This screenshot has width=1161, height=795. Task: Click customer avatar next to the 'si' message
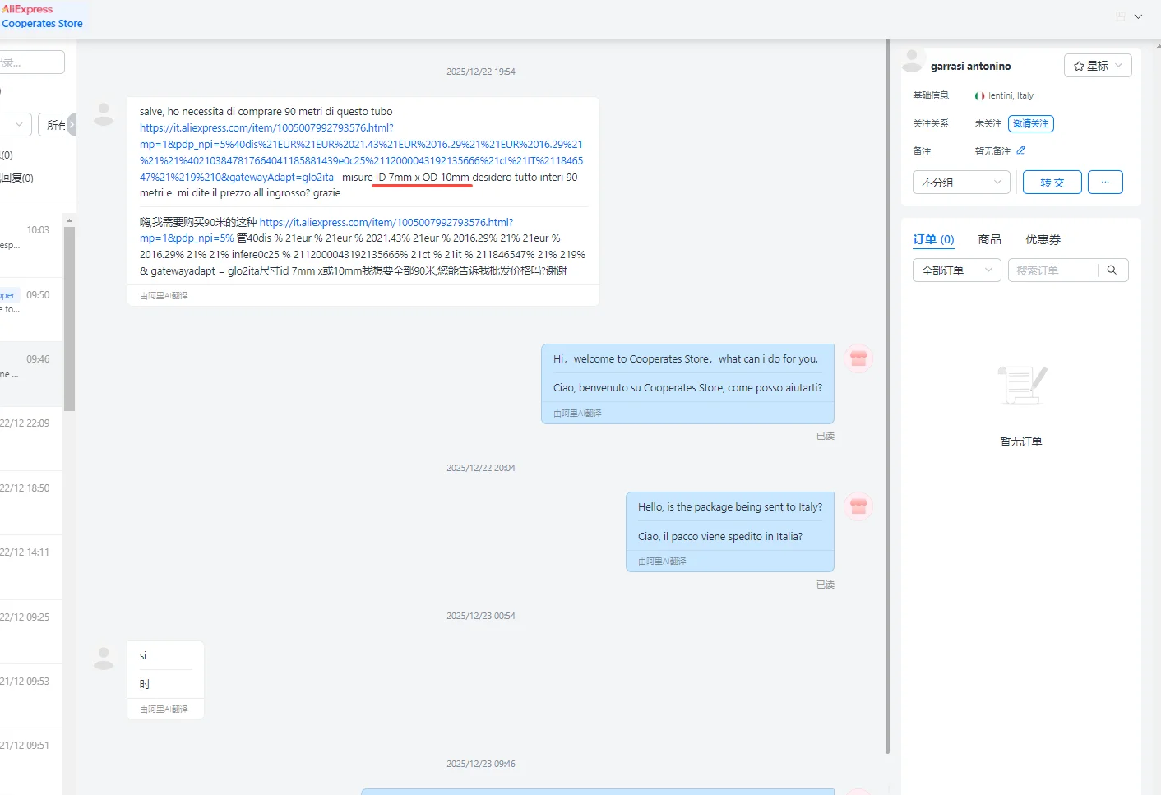coord(104,658)
